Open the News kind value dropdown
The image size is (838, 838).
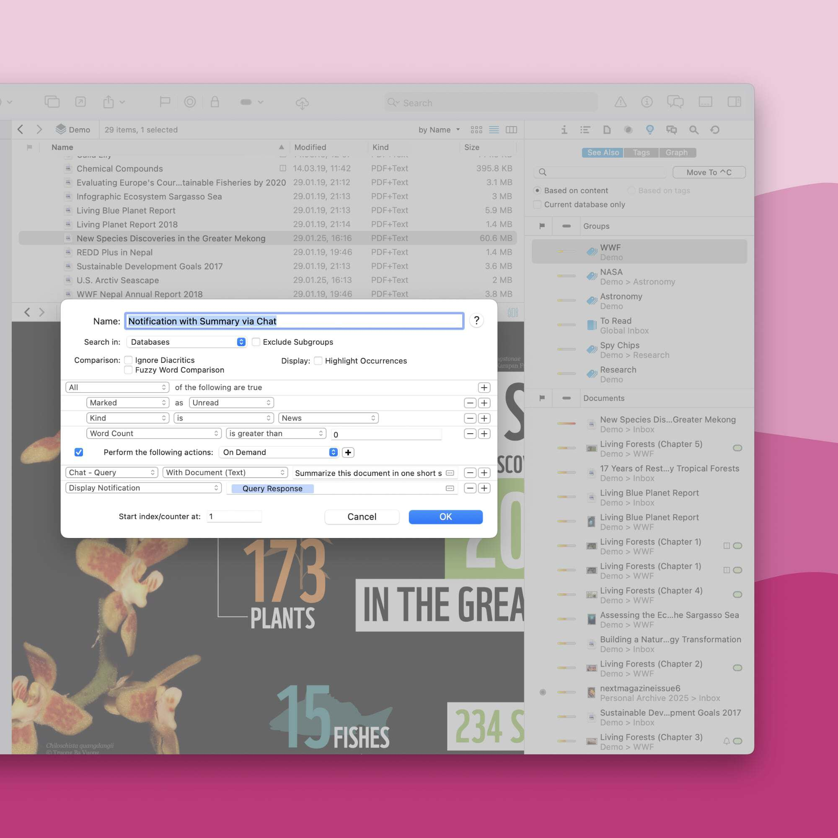pos(328,418)
